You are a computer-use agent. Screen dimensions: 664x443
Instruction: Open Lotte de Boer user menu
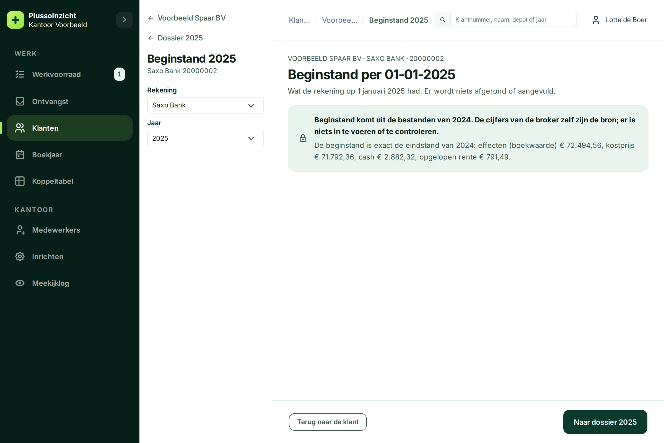[x=620, y=20]
